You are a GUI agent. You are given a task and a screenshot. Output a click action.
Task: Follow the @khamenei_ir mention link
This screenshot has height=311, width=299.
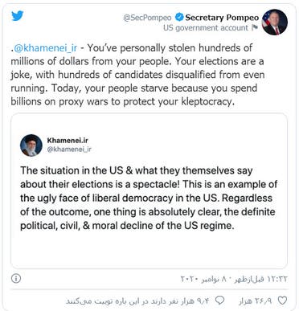click(x=45, y=48)
